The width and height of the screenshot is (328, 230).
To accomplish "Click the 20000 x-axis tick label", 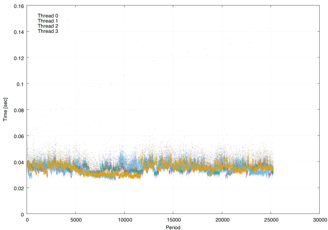I will pos(222,220).
